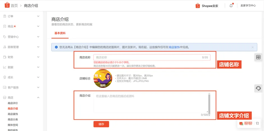Click the textarea scrollbar up arrow
This screenshot has width=264, height=131.
tap(209, 93)
